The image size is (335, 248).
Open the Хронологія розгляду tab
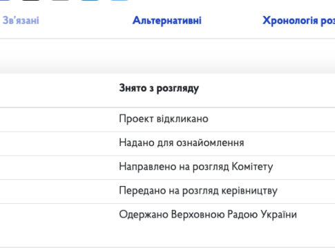pos(299,21)
